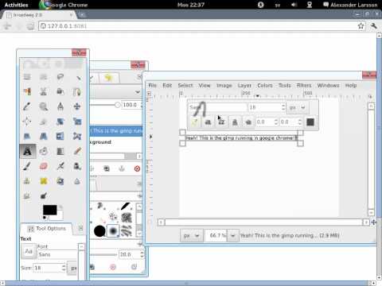
Task: Select the Free Select lasso tool
Action: coord(60,77)
